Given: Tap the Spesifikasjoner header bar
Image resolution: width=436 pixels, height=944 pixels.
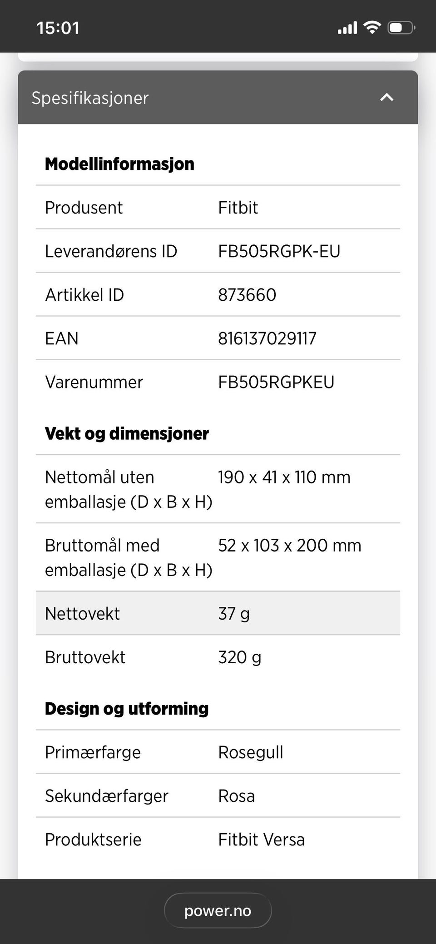Looking at the screenshot, I should (218, 97).
